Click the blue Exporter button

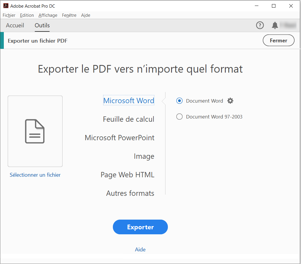click(140, 227)
